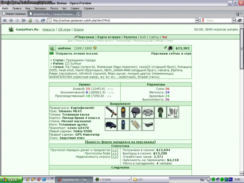
Task: Go back with the back arrow
Action: tap(11, 20)
